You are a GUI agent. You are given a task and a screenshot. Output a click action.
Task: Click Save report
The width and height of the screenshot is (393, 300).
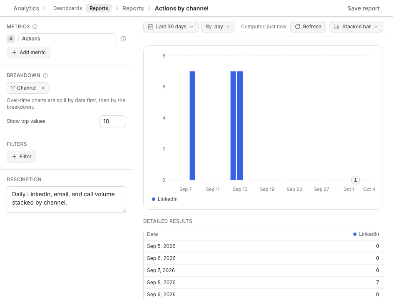tap(363, 8)
